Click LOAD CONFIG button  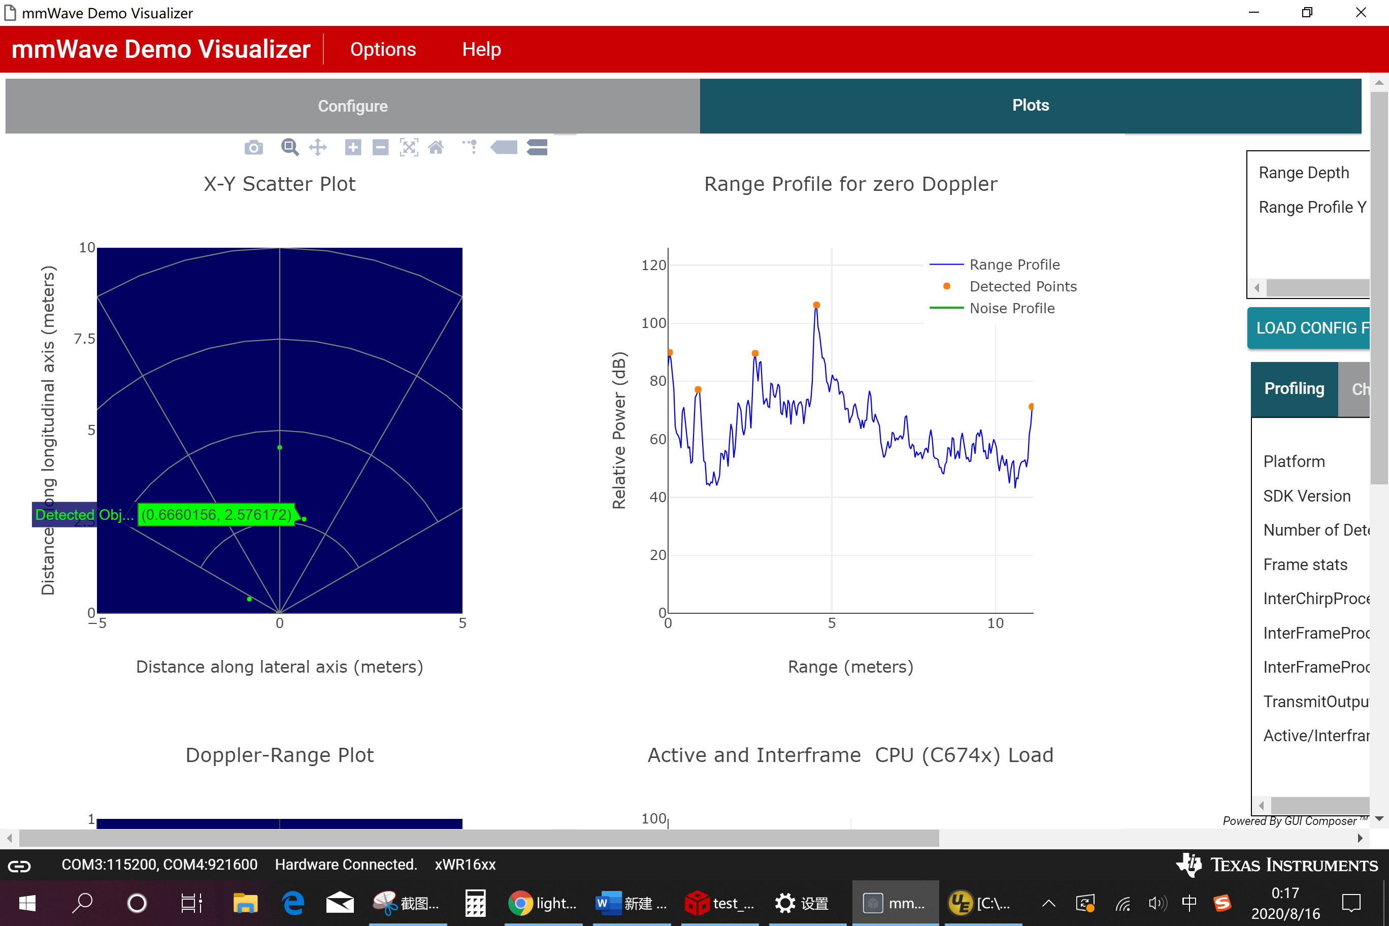(1309, 328)
